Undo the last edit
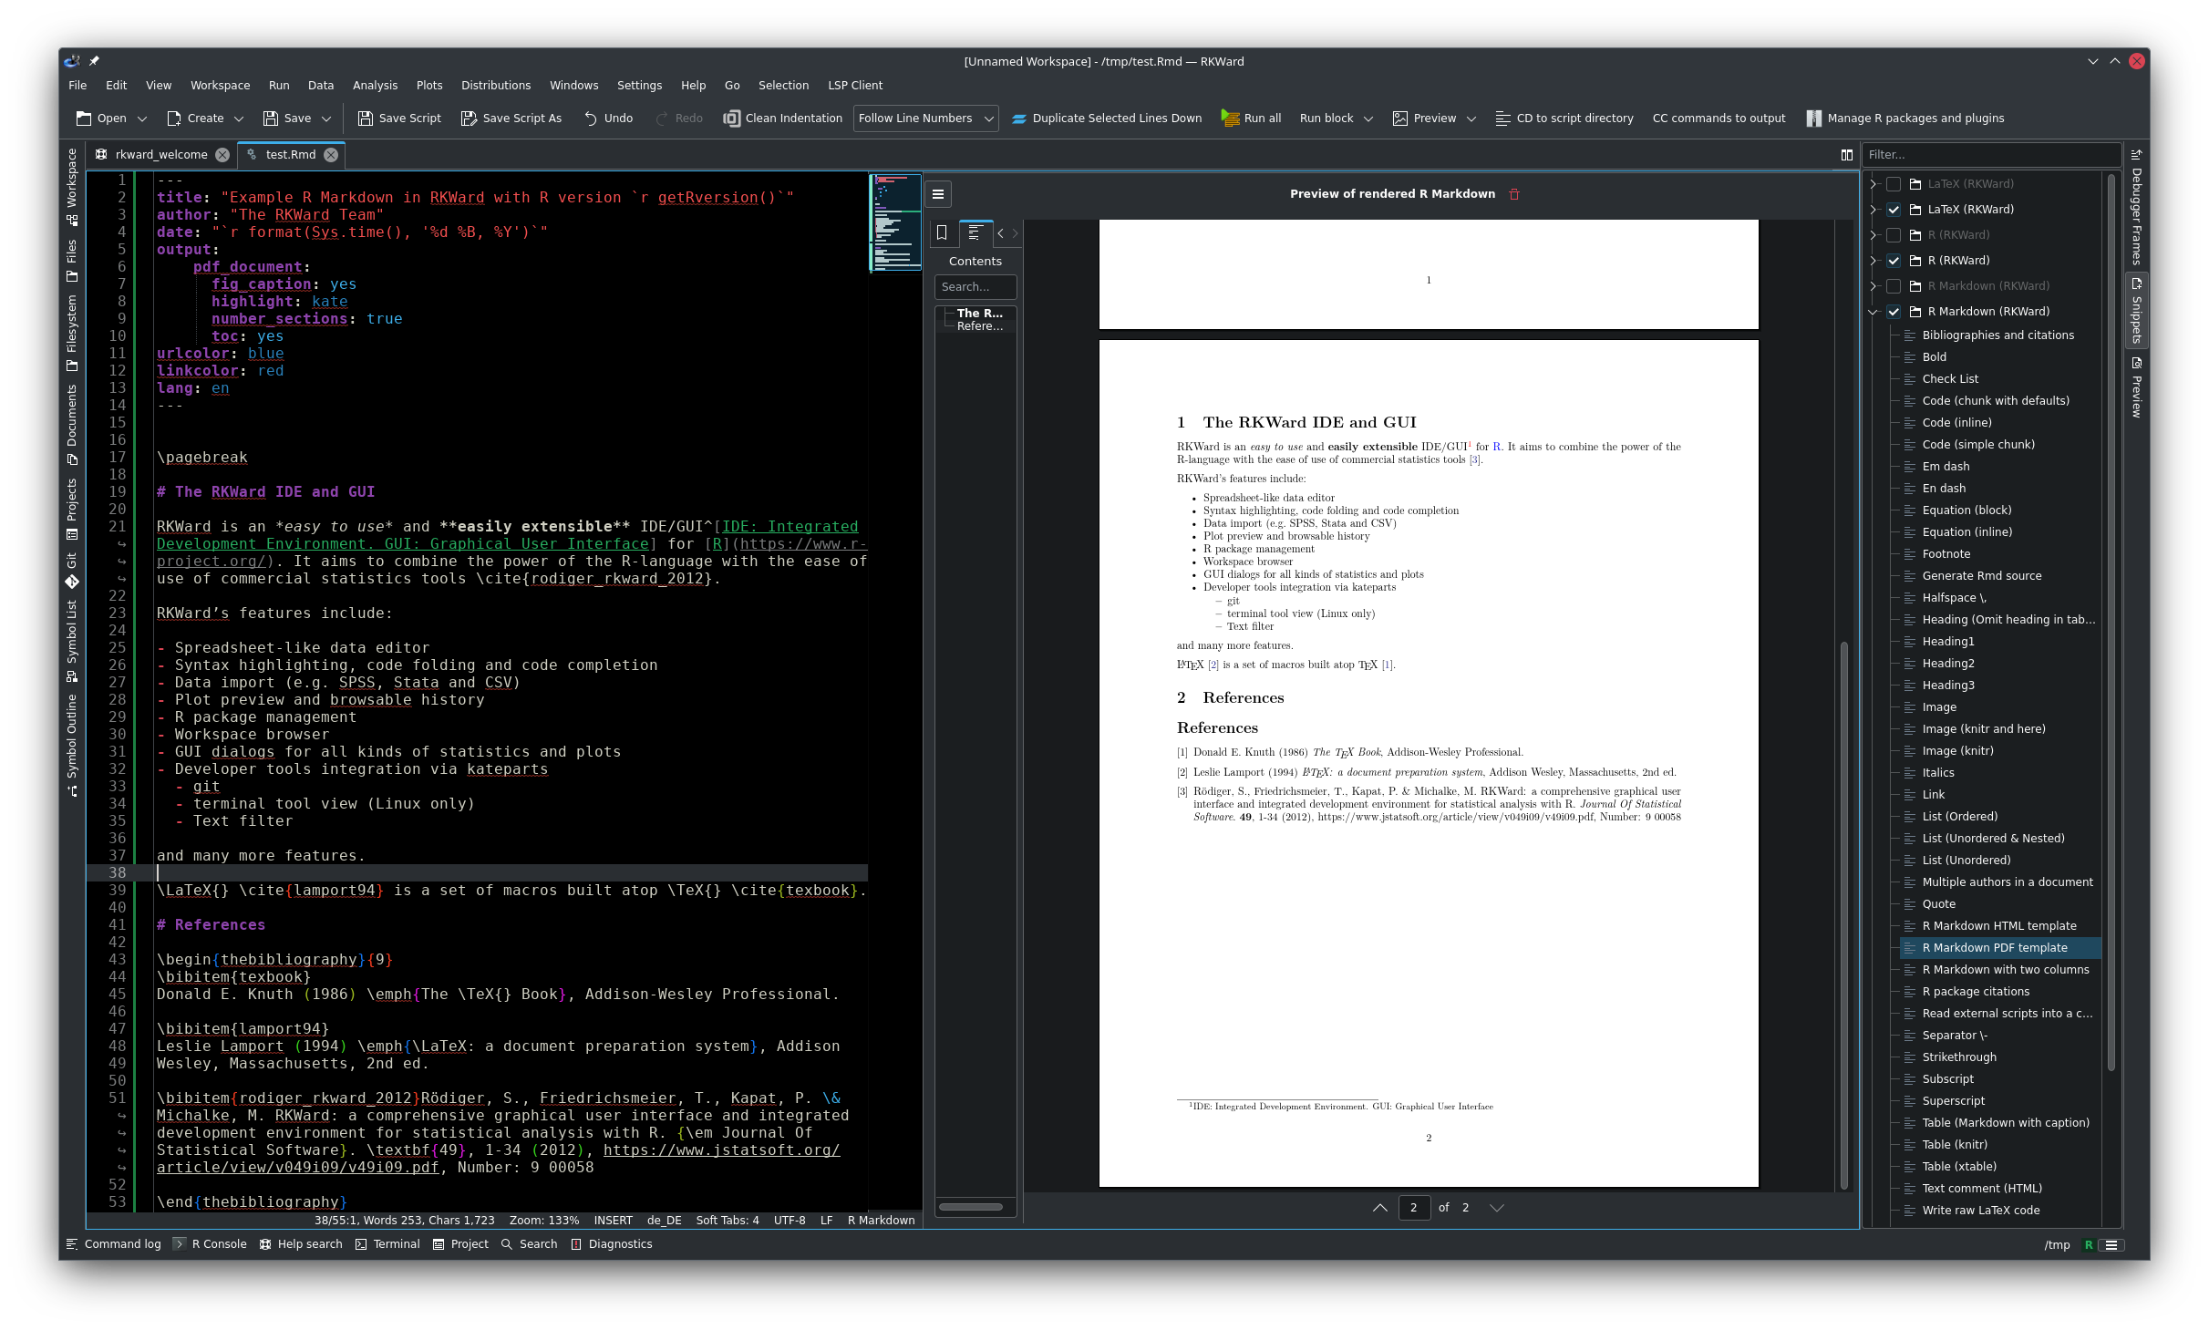This screenshot has width=2209, height=1330. point(608,119)
